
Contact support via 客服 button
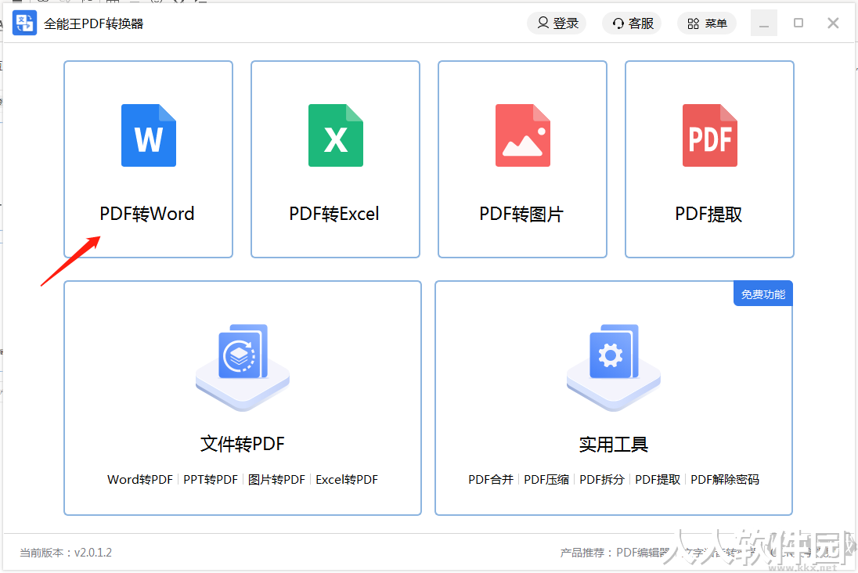(632, 23)
